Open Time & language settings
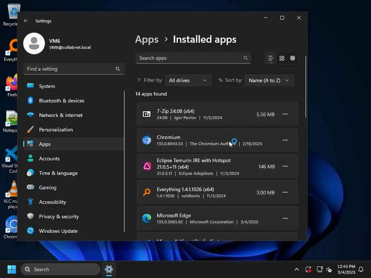The image size is (371, 278). pyautogui.click(x=73, y=173)
